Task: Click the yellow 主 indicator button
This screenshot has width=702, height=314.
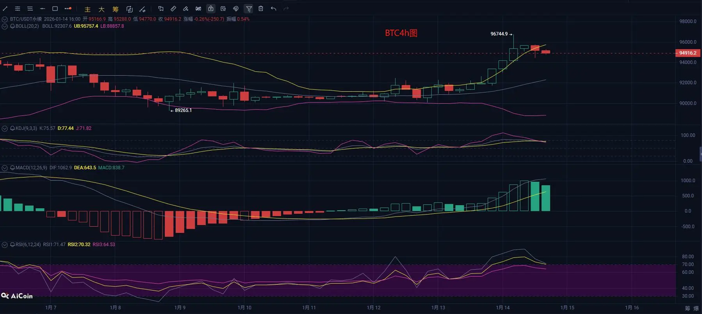Action: click(87, 9)
